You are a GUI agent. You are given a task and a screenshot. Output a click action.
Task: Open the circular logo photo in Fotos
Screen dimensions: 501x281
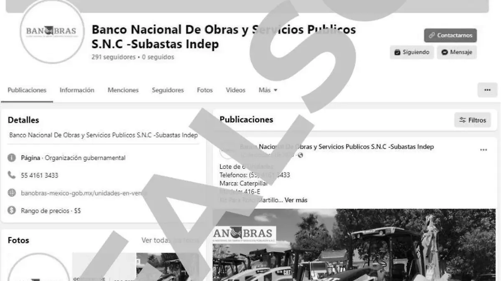point(39,267)
